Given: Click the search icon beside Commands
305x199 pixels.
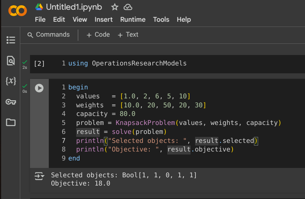Looking at the screenshot, I should point(30,35).
